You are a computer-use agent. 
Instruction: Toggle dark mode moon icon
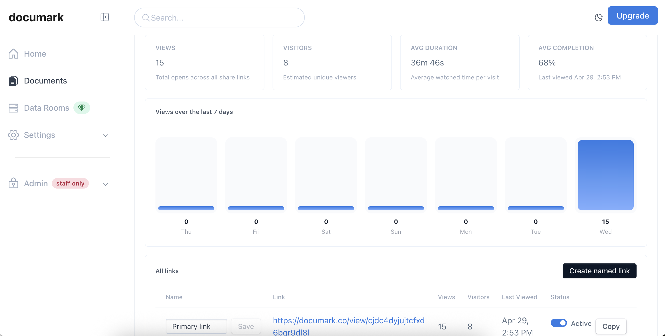pos(599,17)
